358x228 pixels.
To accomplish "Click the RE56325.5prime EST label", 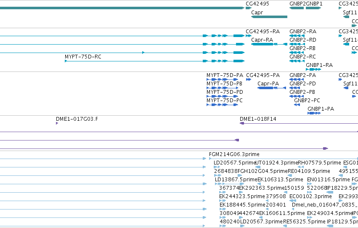I will coord(304,222).
